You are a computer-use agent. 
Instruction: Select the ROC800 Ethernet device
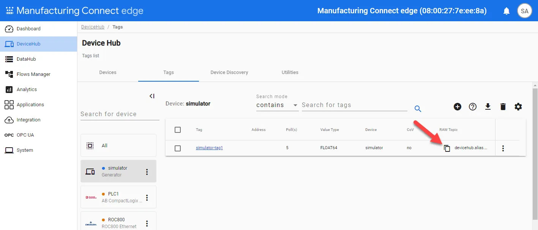(118, 221)
